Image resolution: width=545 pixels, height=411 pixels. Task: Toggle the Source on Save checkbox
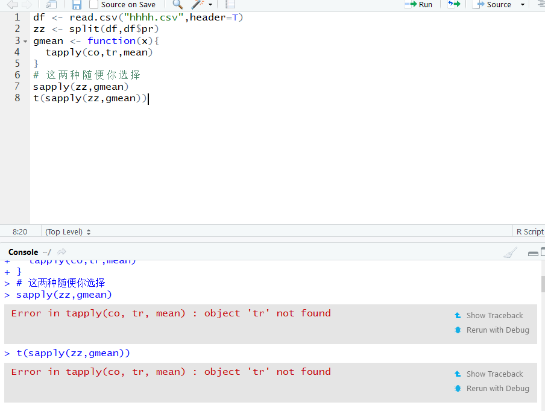coord(94,5)
